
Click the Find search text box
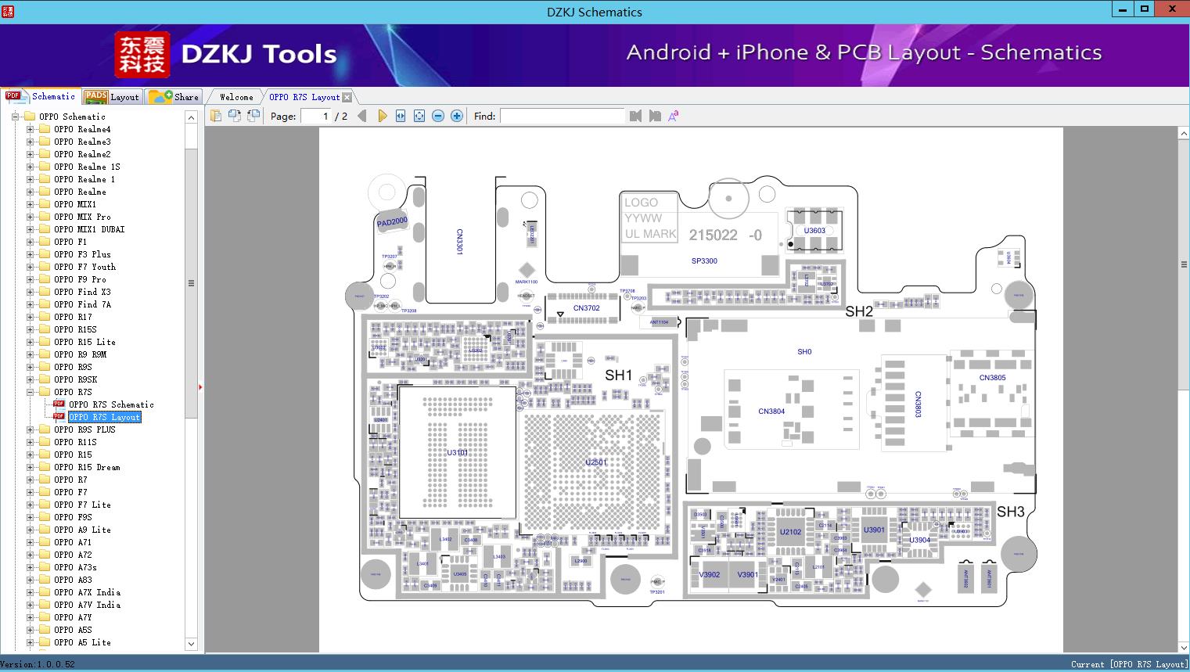click(x=562, y=116)
